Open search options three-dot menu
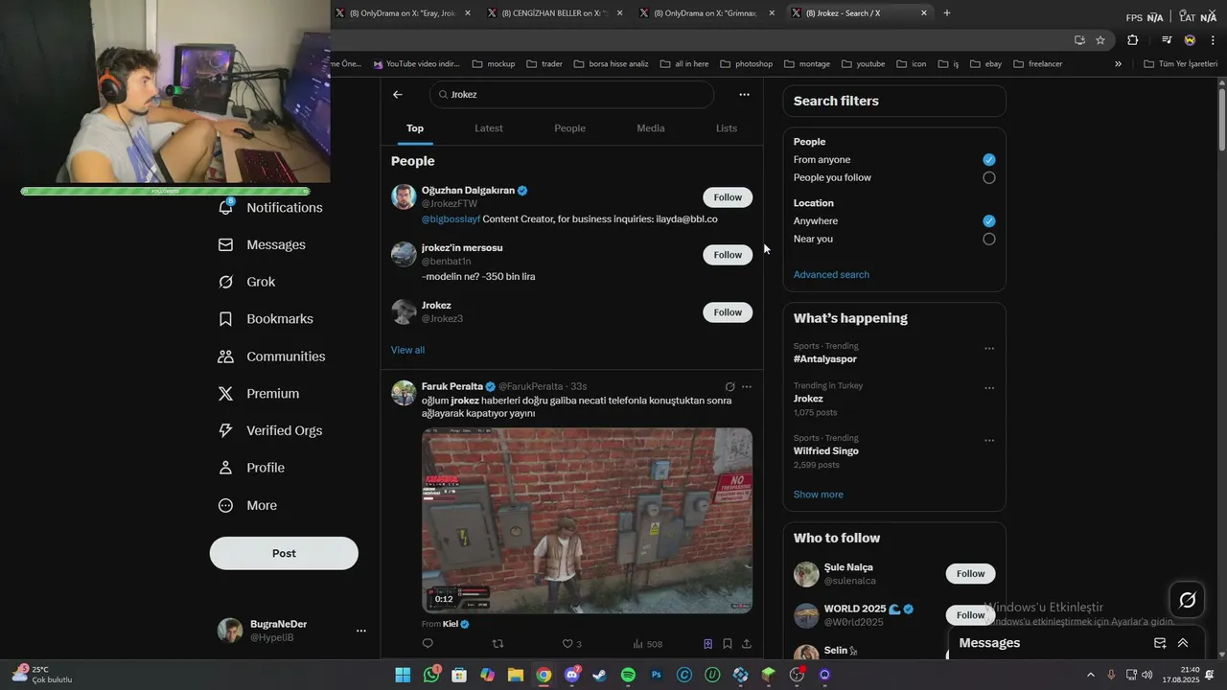 [744, 95]
